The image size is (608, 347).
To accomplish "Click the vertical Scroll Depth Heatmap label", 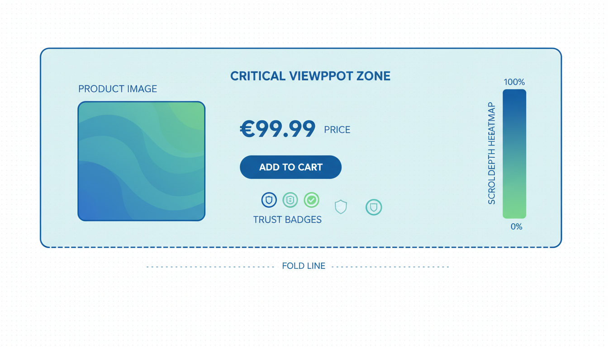I will (x=492, y=154).
